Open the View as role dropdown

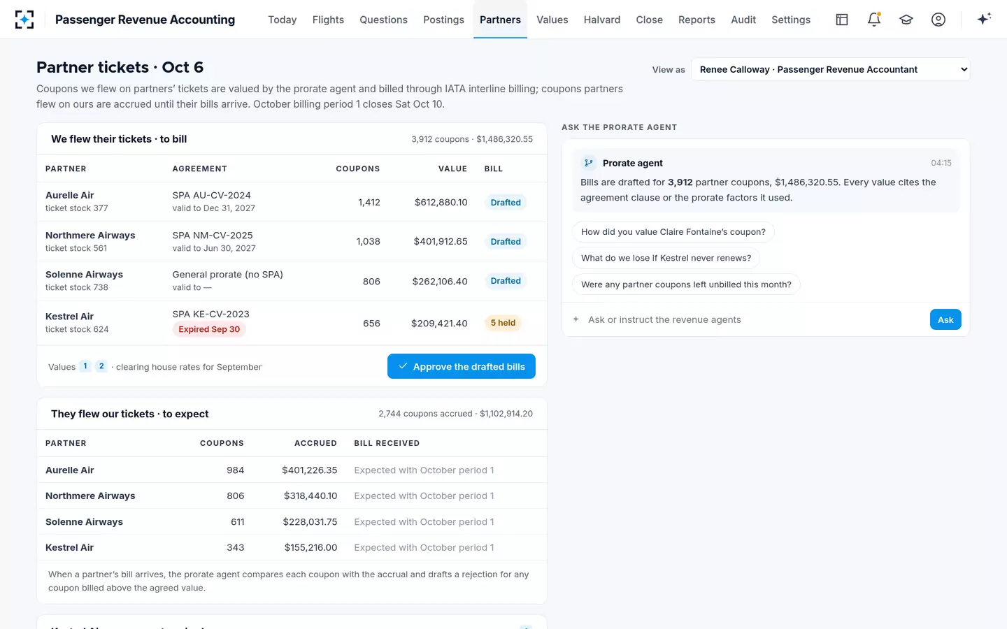coord(831,69)
